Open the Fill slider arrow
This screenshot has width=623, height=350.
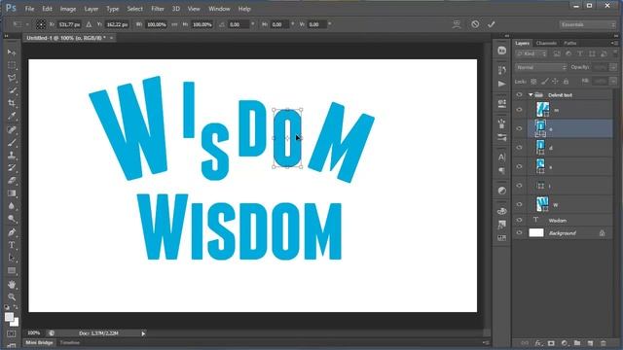pos(613,82)
